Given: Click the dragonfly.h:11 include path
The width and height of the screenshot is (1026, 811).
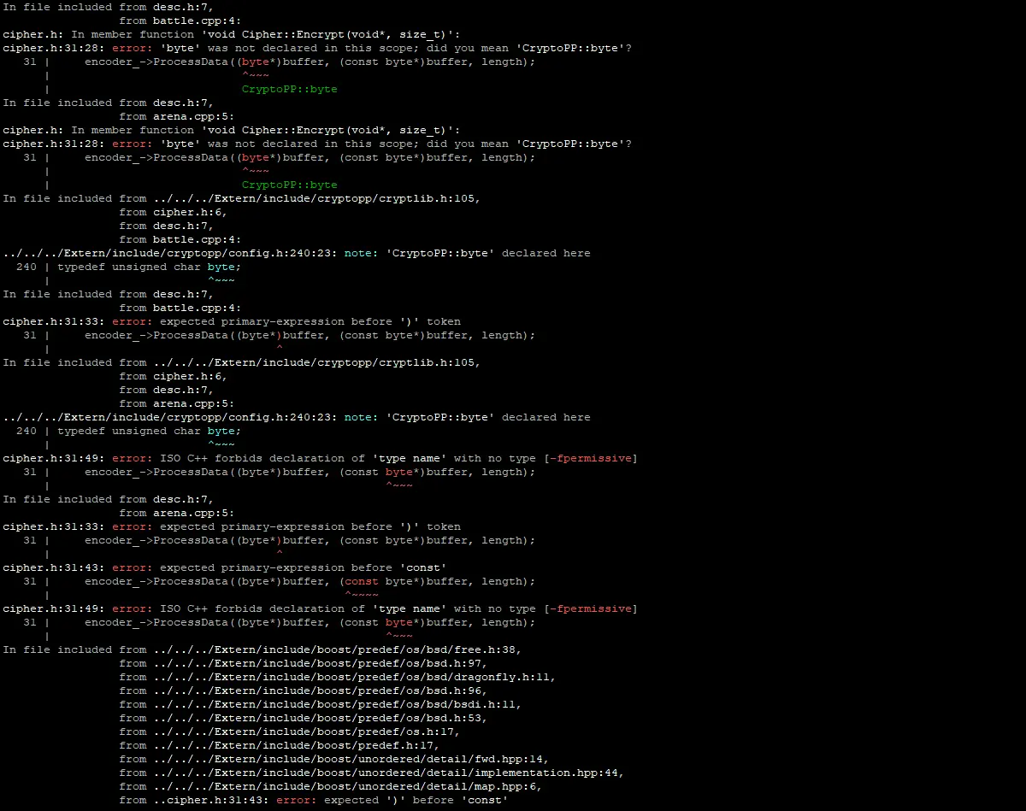Looking at the screenshot, I should (355, 677).
